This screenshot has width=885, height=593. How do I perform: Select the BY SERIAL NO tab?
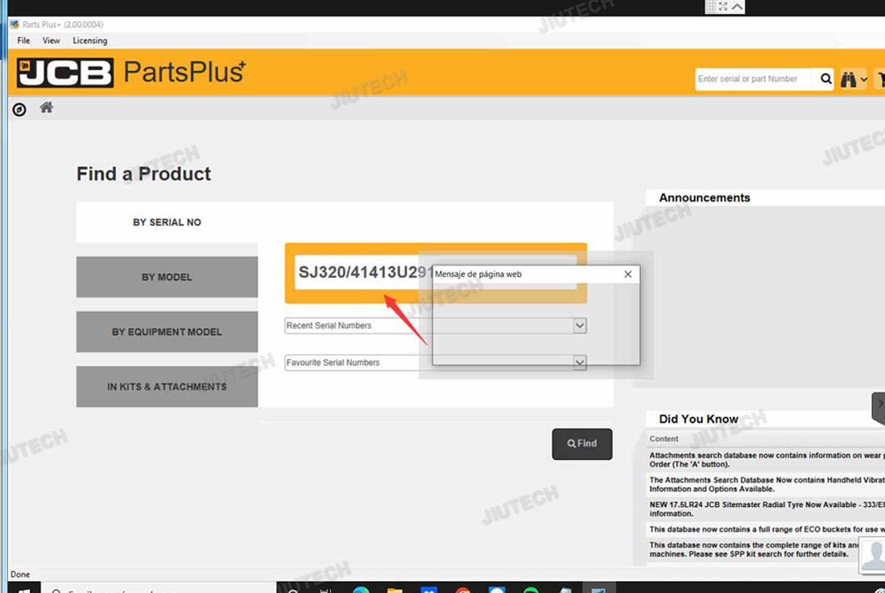point(167,222)
